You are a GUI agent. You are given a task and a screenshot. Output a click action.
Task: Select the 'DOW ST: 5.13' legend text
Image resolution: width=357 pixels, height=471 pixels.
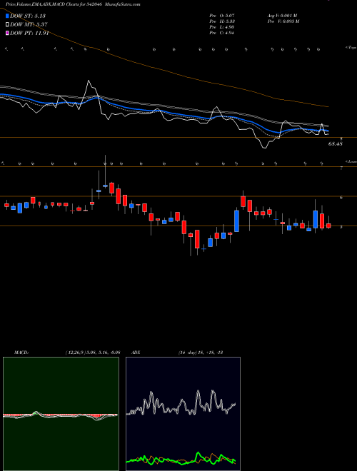[28, 16]
